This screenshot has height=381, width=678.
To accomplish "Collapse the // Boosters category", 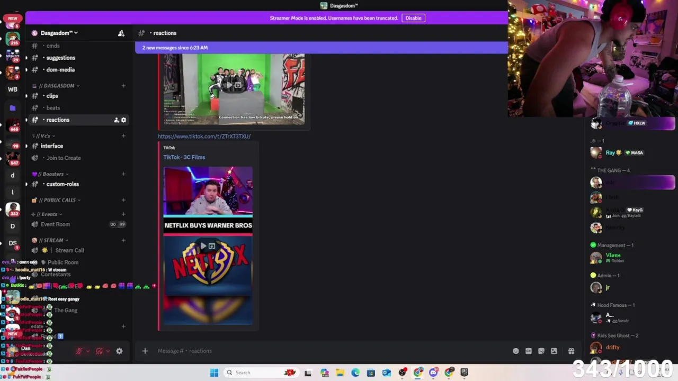I will [50, 174].
